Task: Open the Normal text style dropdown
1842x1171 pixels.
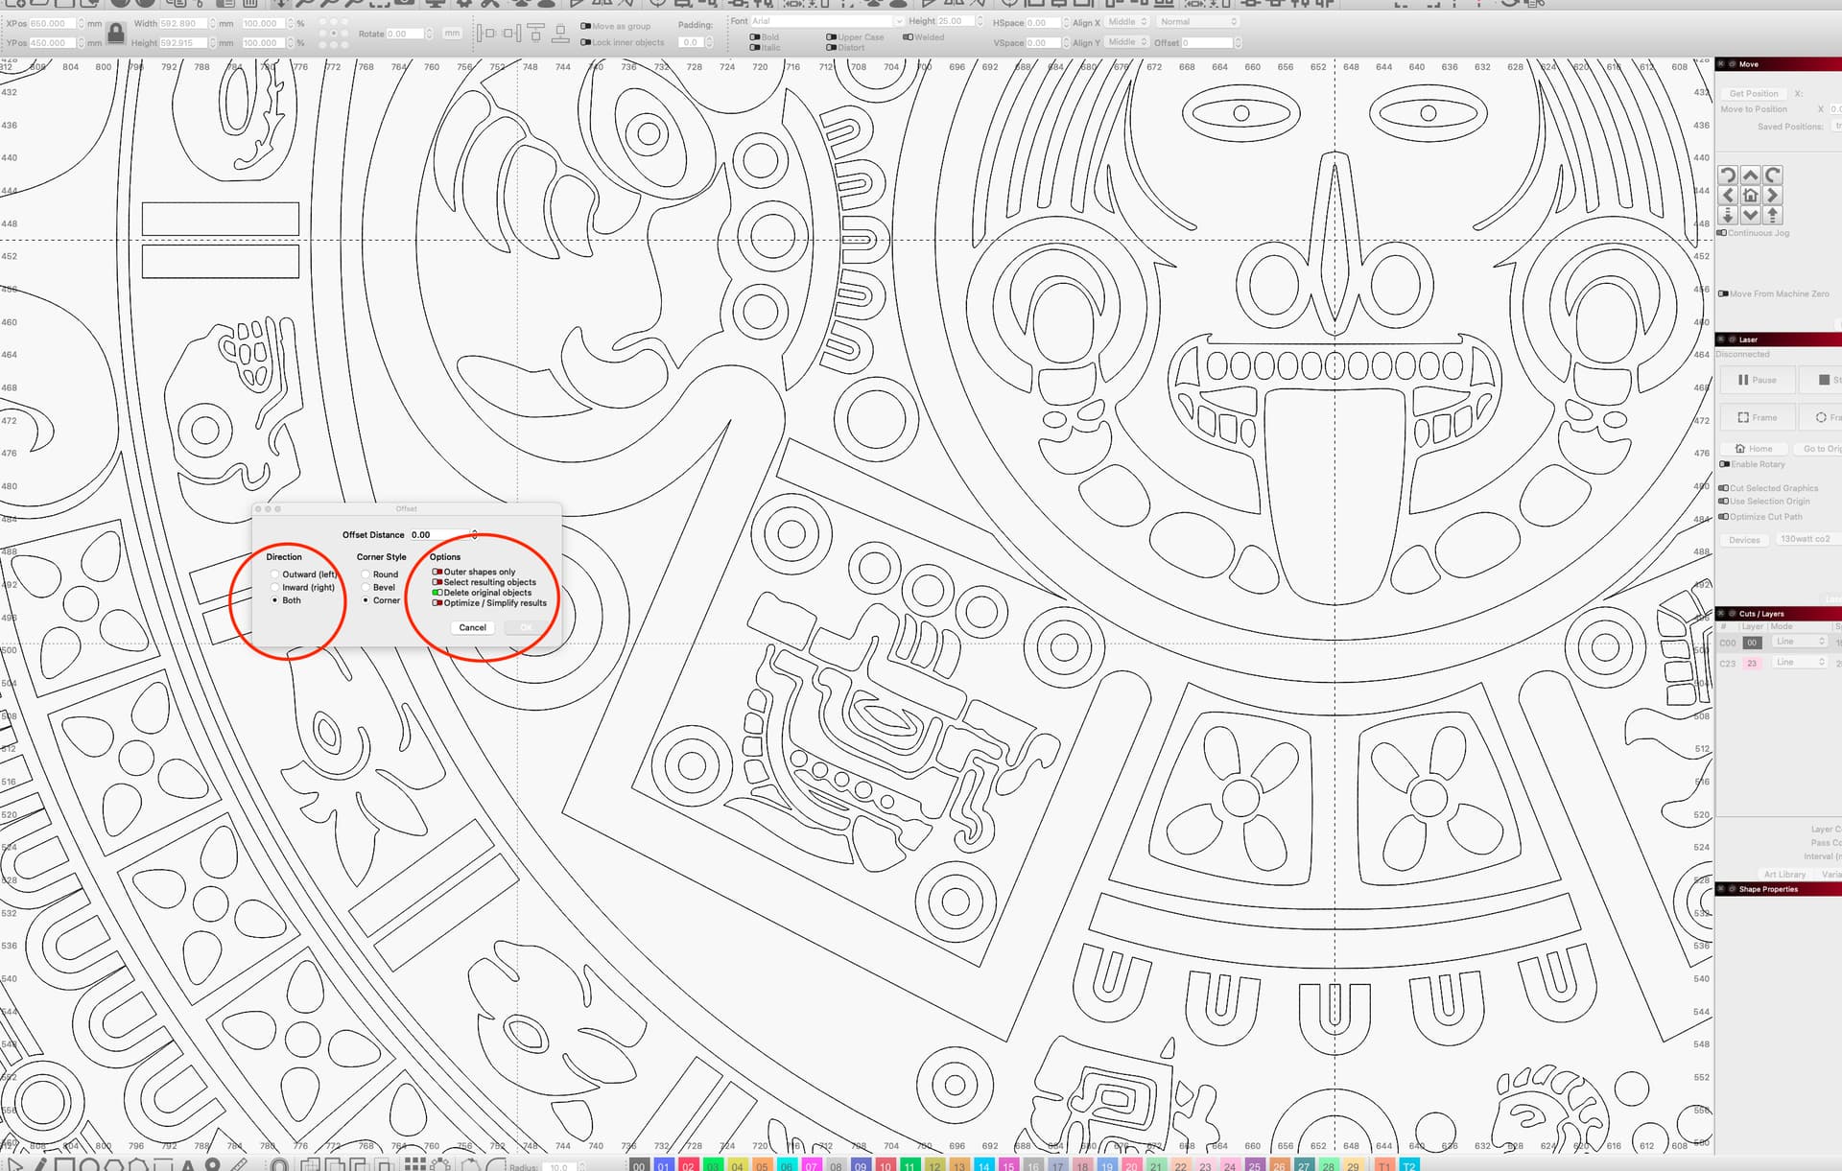Action: [x=1197, y=22]
